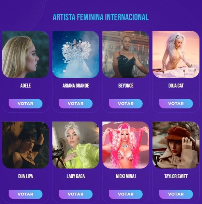This screenshot has height=204, width=202.
Task: Select the Dua Lipa photo
Action: coord(25,145)
